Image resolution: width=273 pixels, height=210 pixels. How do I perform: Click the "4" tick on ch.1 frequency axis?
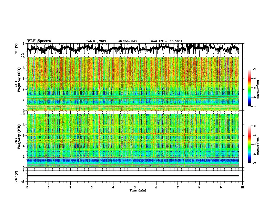coord(24,90)
